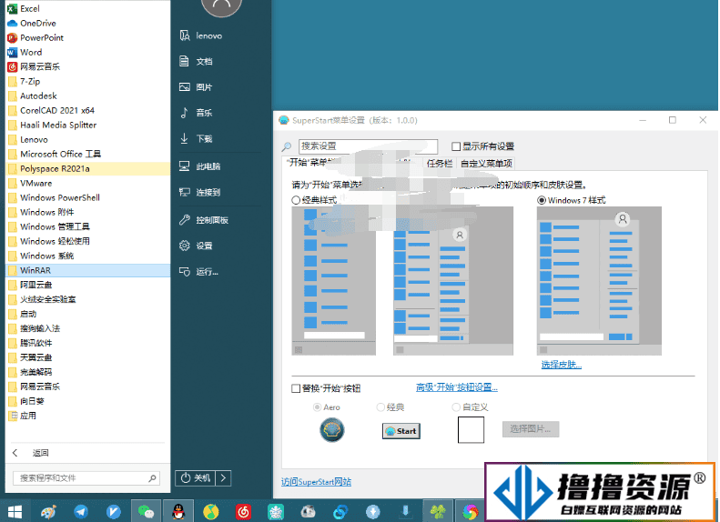The width and height of the screenshot is (720, 522).
Task: Expand the Autodesk folder
Action: pos(87,96)
